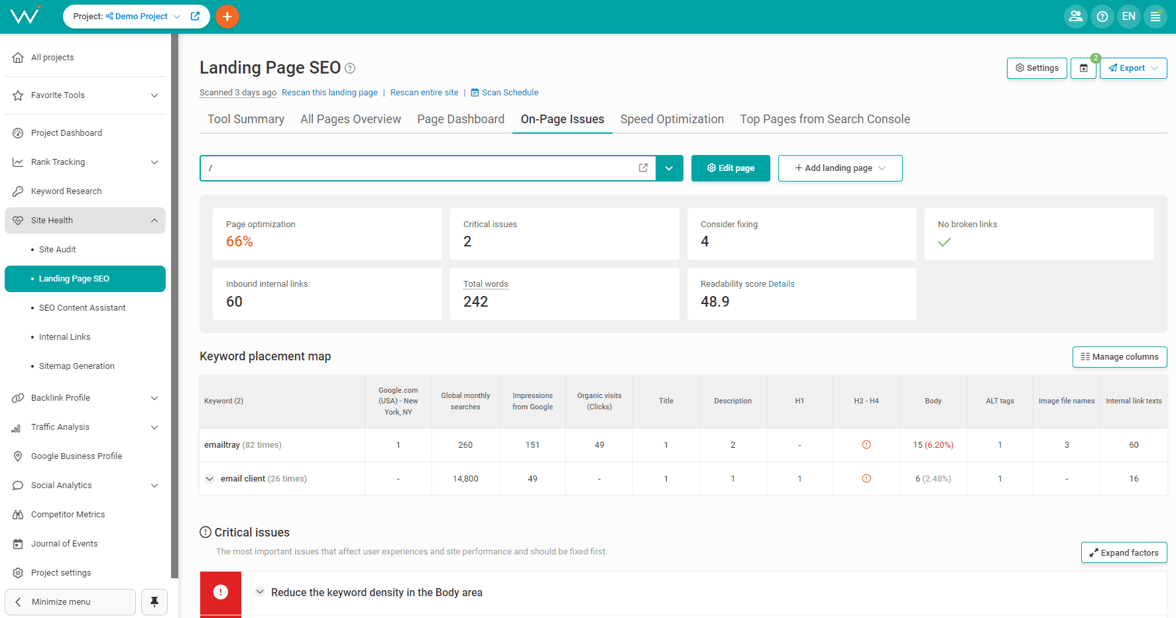Open team members icon in header

click(1075, 17)
